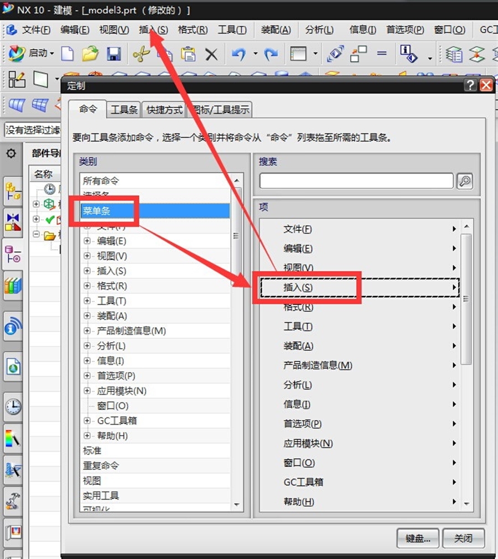Open the 文件(F) menu in menu bar
Viewport: 498px width, 559px height.
point(37,30)
